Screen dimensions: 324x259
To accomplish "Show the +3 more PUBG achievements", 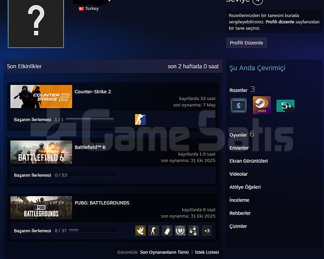I will [207, 231].
